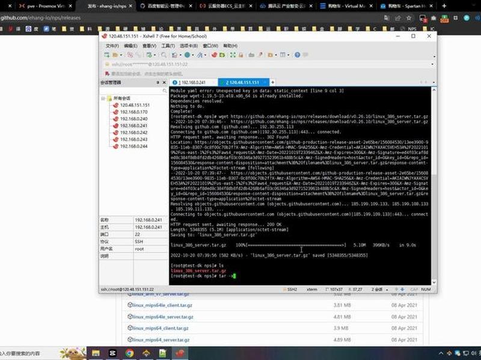Image resolution: width=481 pixels, height=360 pixels.
Task: Select session 192.168.0.240 in tree
Action: [133, 119]
